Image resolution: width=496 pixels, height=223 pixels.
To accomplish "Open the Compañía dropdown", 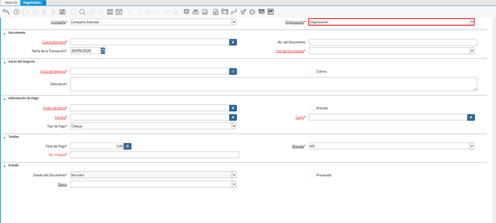I will (x=234, y=22).
